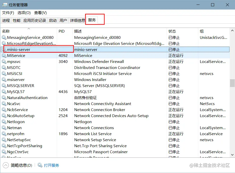Click PID 4092 in the MiService row
This screenshot has height=173, width=235.
tap(63, 55)
